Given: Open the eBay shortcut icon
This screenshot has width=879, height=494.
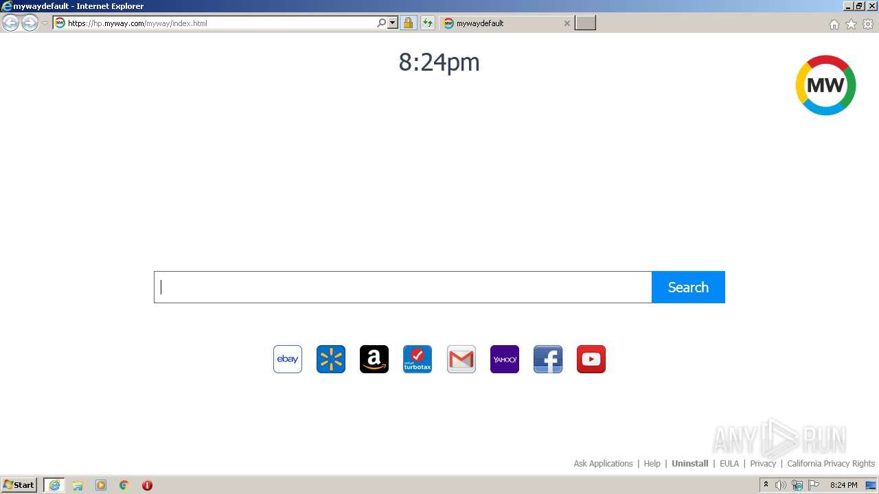Looking at the screenshot, I should (x=288, y=359).
